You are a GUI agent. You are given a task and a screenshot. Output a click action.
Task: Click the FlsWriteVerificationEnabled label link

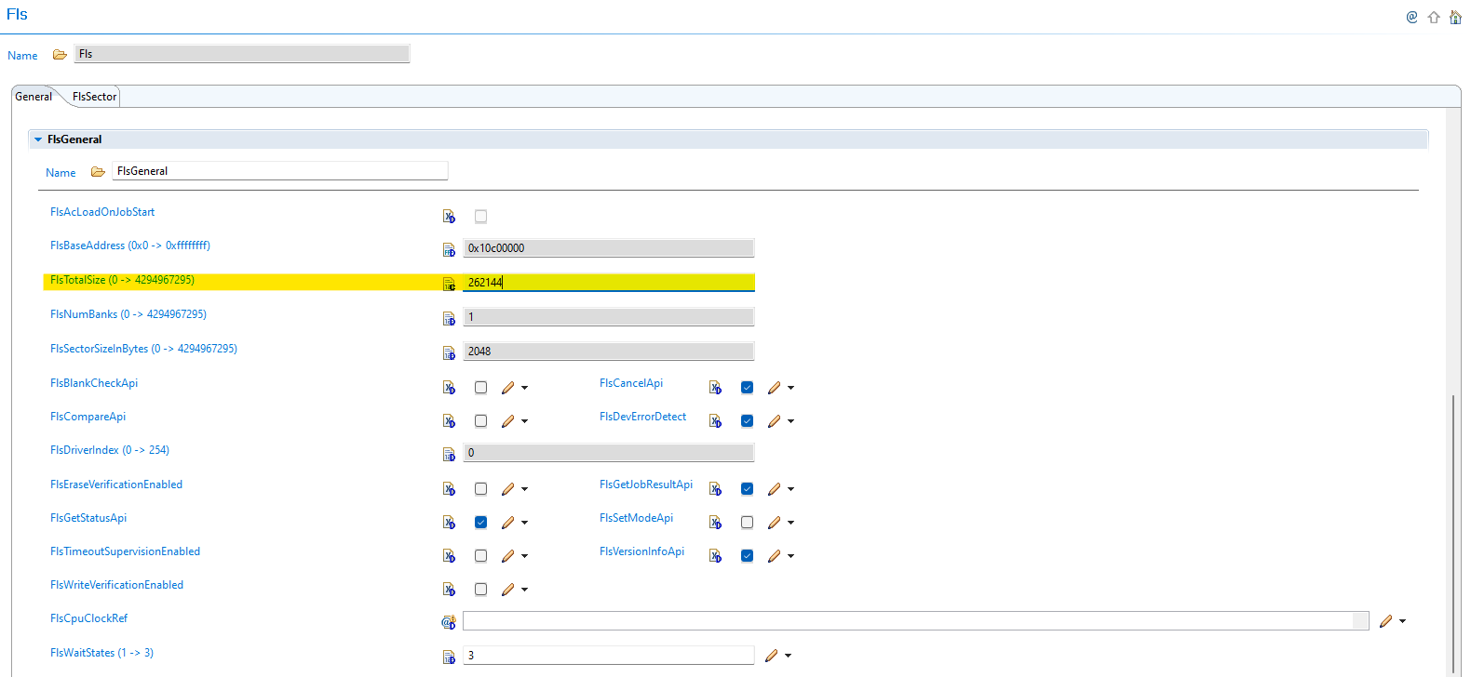click(x=116, y=585)
